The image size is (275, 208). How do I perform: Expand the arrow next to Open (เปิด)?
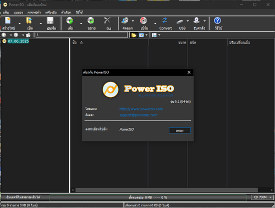pos(41,24)
